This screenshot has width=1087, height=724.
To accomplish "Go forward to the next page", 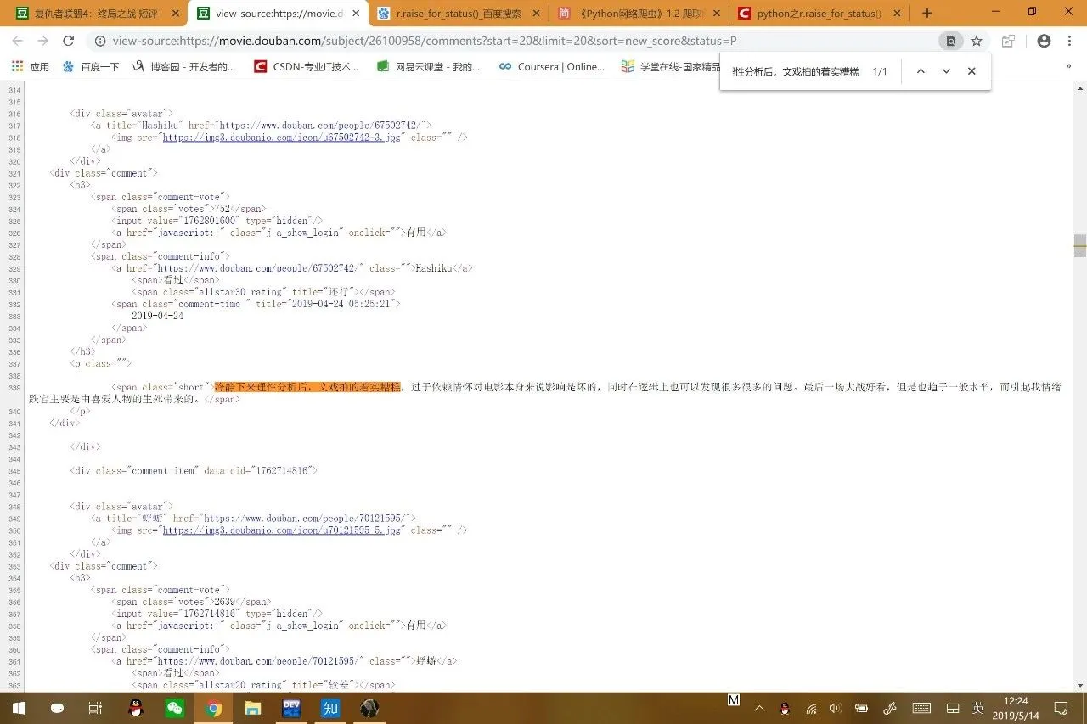I will click(42, 41).
